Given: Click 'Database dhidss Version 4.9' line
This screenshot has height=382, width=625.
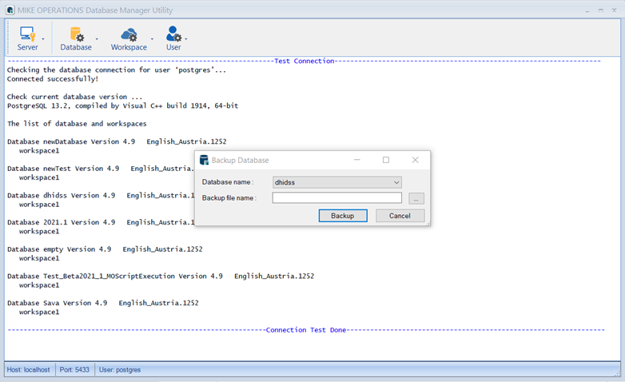Looking at the screenshot, I should pyautogui.click(x=101, y=195).
